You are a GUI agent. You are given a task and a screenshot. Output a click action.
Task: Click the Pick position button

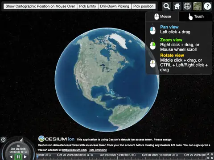[x=144, y=6]
